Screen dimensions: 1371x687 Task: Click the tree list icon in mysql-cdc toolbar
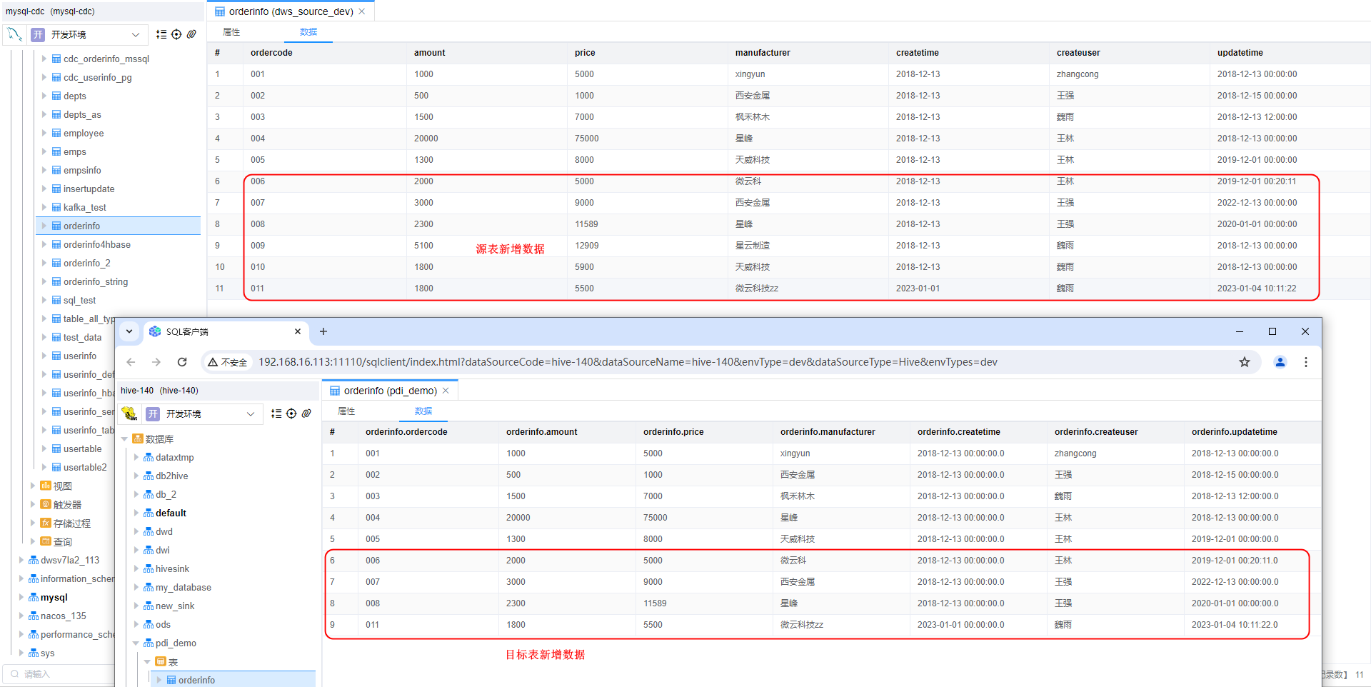(161, 34)
